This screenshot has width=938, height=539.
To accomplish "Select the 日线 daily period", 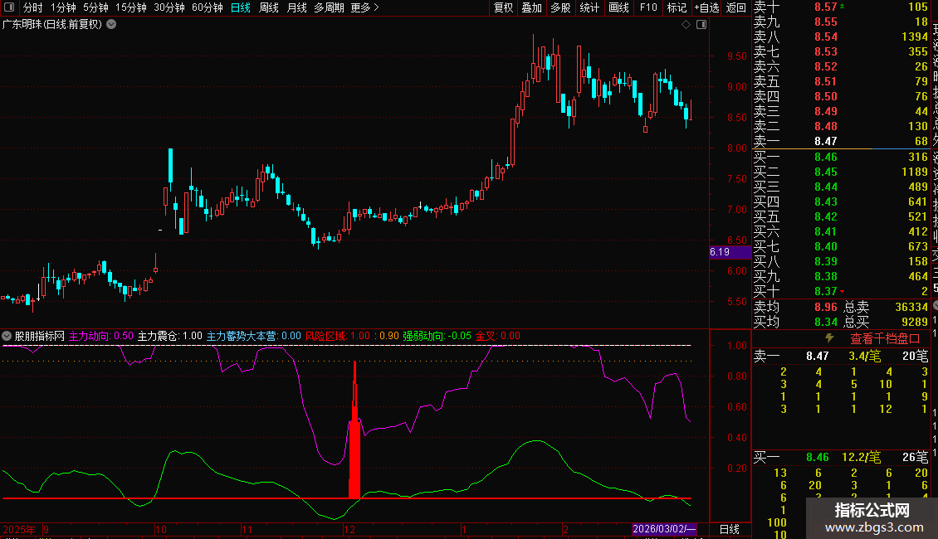I will point(241,7).
